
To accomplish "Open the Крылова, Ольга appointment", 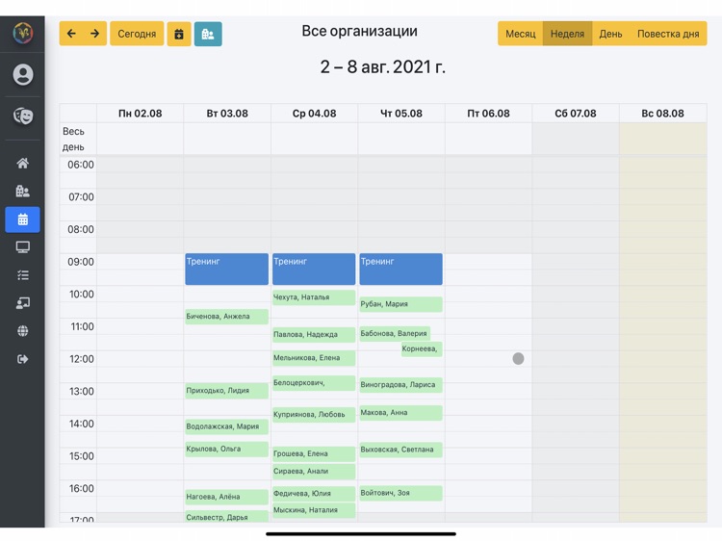I will (226, 450).
